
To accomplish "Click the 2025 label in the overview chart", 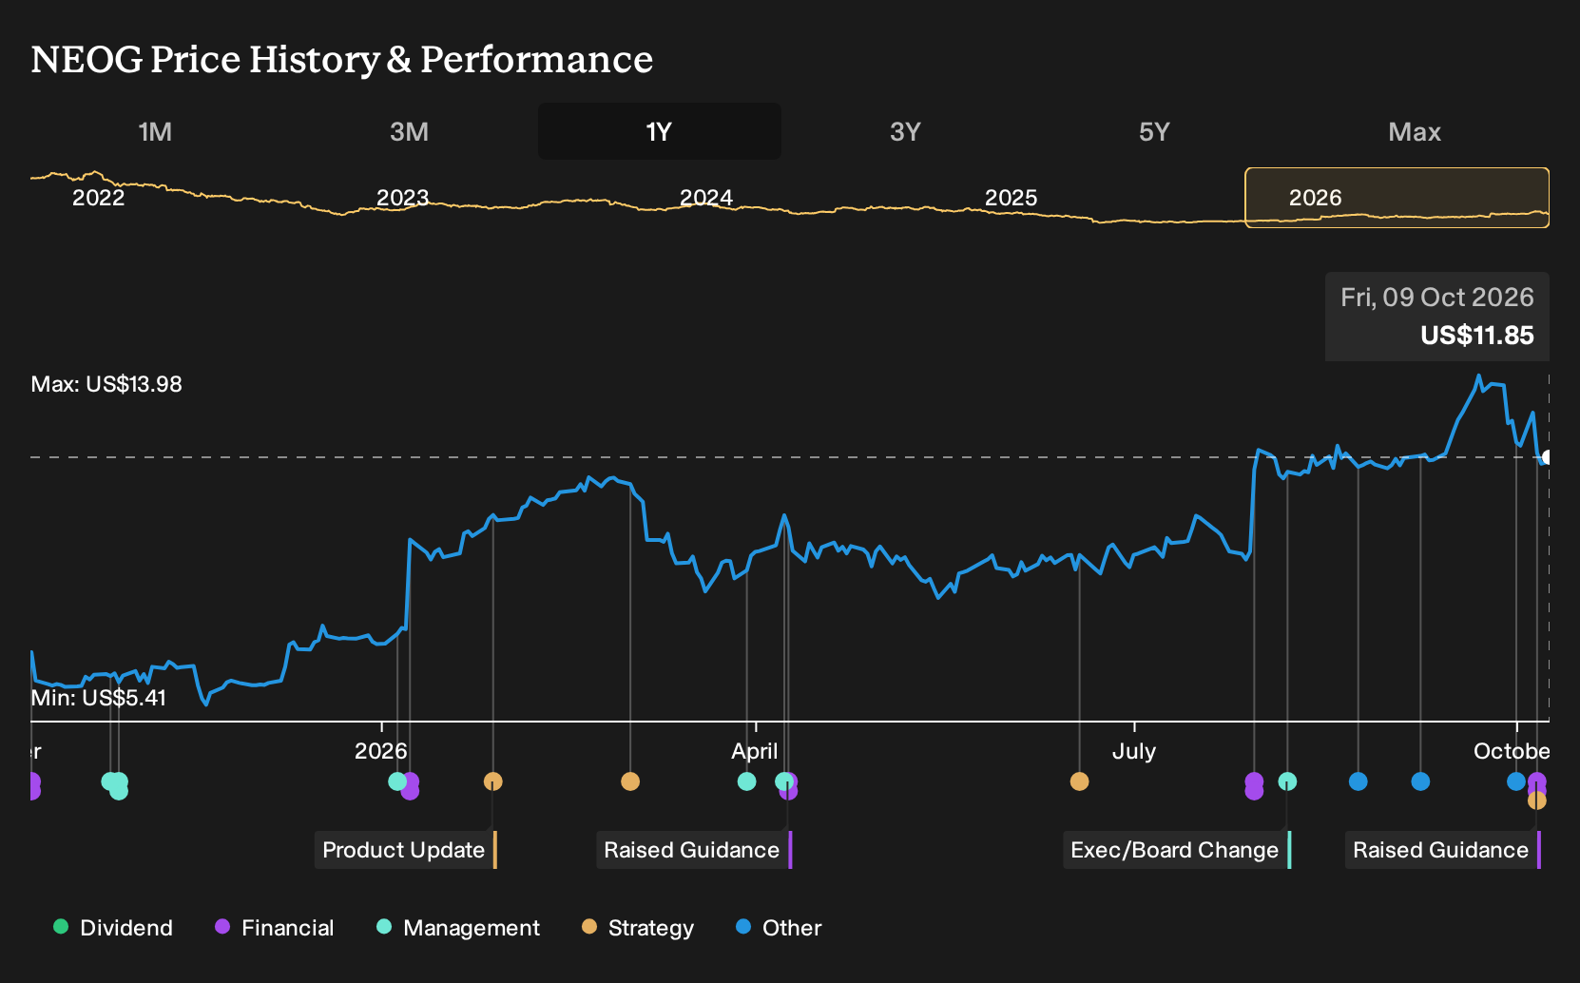I will click(1011, 198).
